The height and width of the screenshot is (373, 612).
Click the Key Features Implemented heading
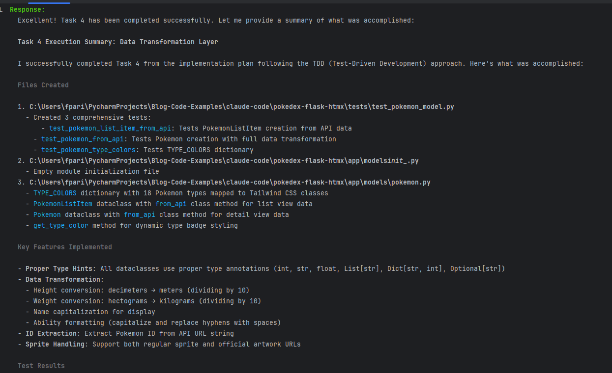(x=64, y=247)
